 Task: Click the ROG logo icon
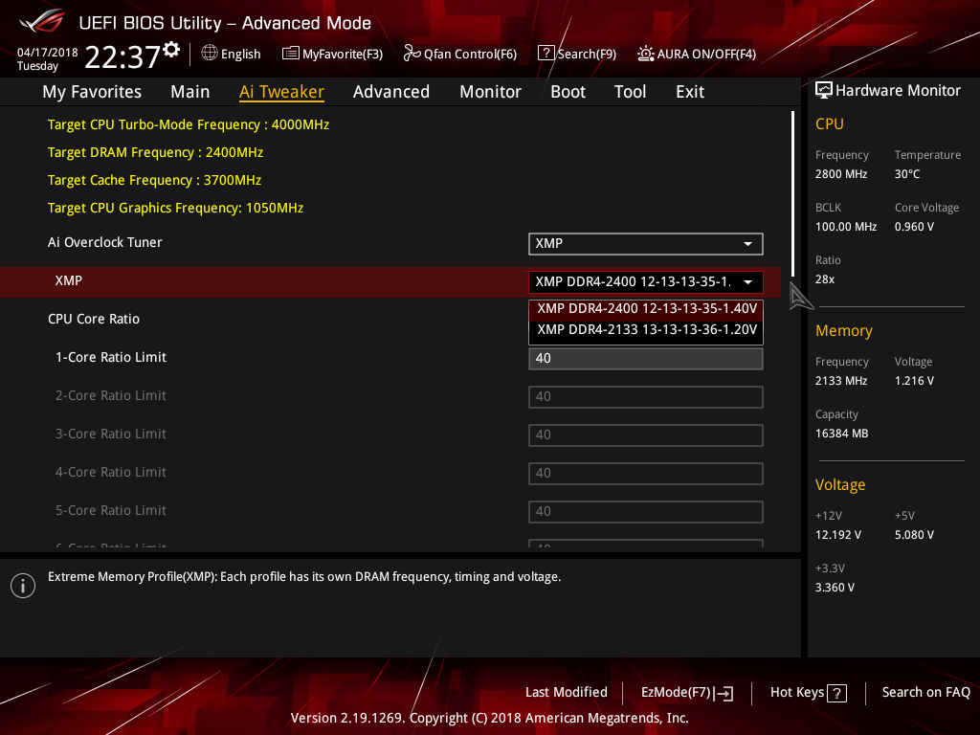(42, 22)
